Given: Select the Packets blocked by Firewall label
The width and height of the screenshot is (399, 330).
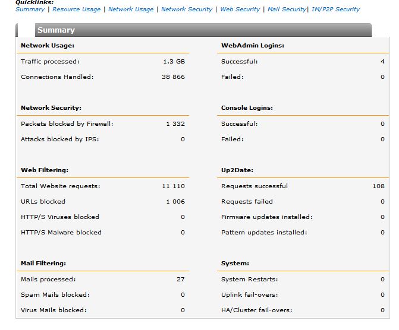Looking at the screenshot, I should (x=67, y=124).
